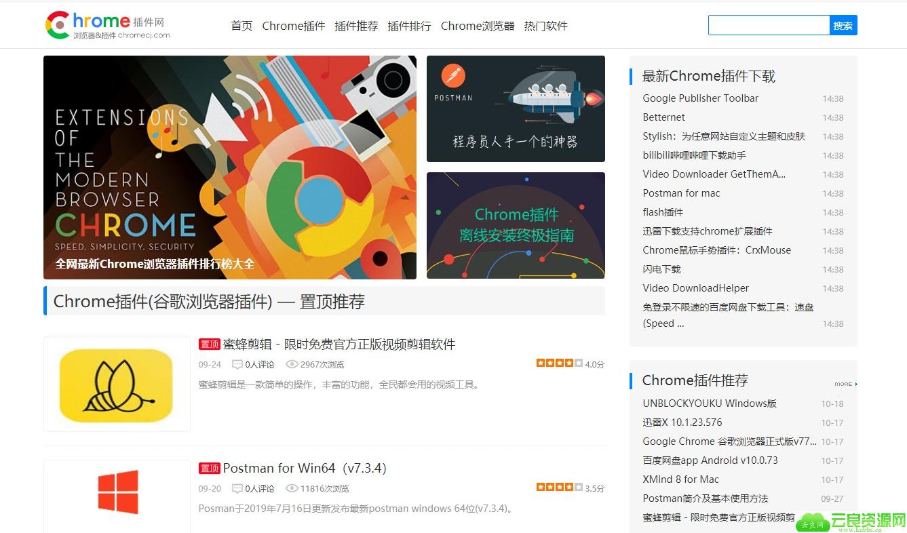The width and height of the screenshot is (907, 533).
Task: Click the yellow bee 蜜蜂剪辑 app icon
Action: click(116, 384)
